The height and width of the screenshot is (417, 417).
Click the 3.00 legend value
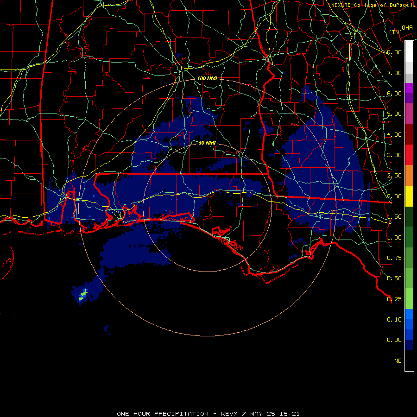click(x=394, y=155)
